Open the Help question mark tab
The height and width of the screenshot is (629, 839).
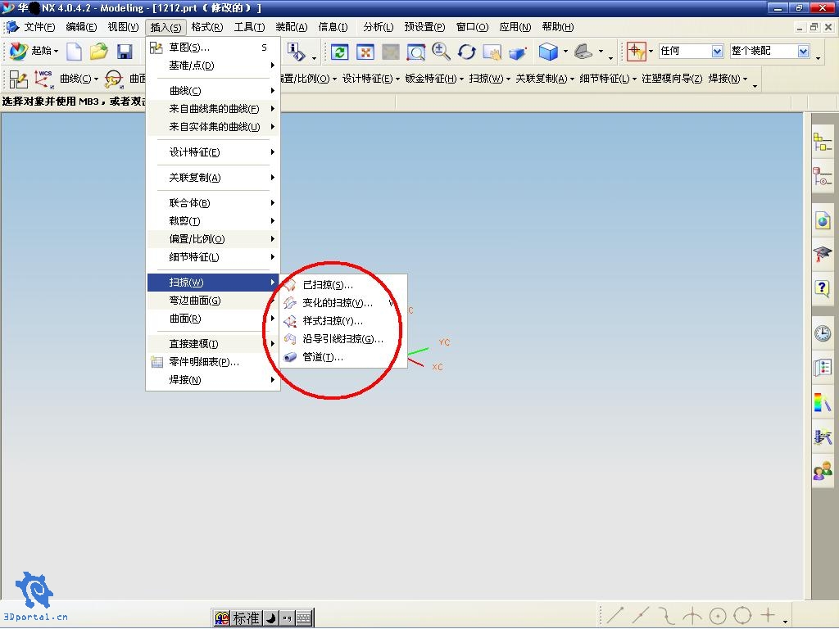[823, 289]
